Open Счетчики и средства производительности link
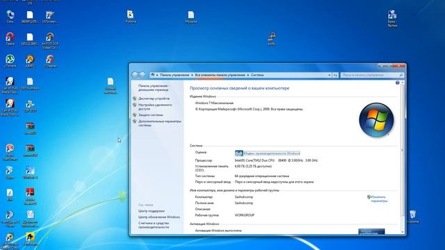 tap(154, 225)
